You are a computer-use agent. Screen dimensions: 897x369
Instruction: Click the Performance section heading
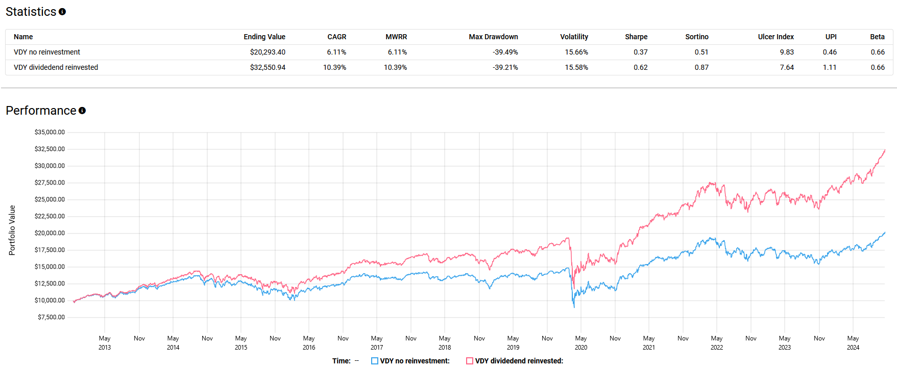[41, 111]
